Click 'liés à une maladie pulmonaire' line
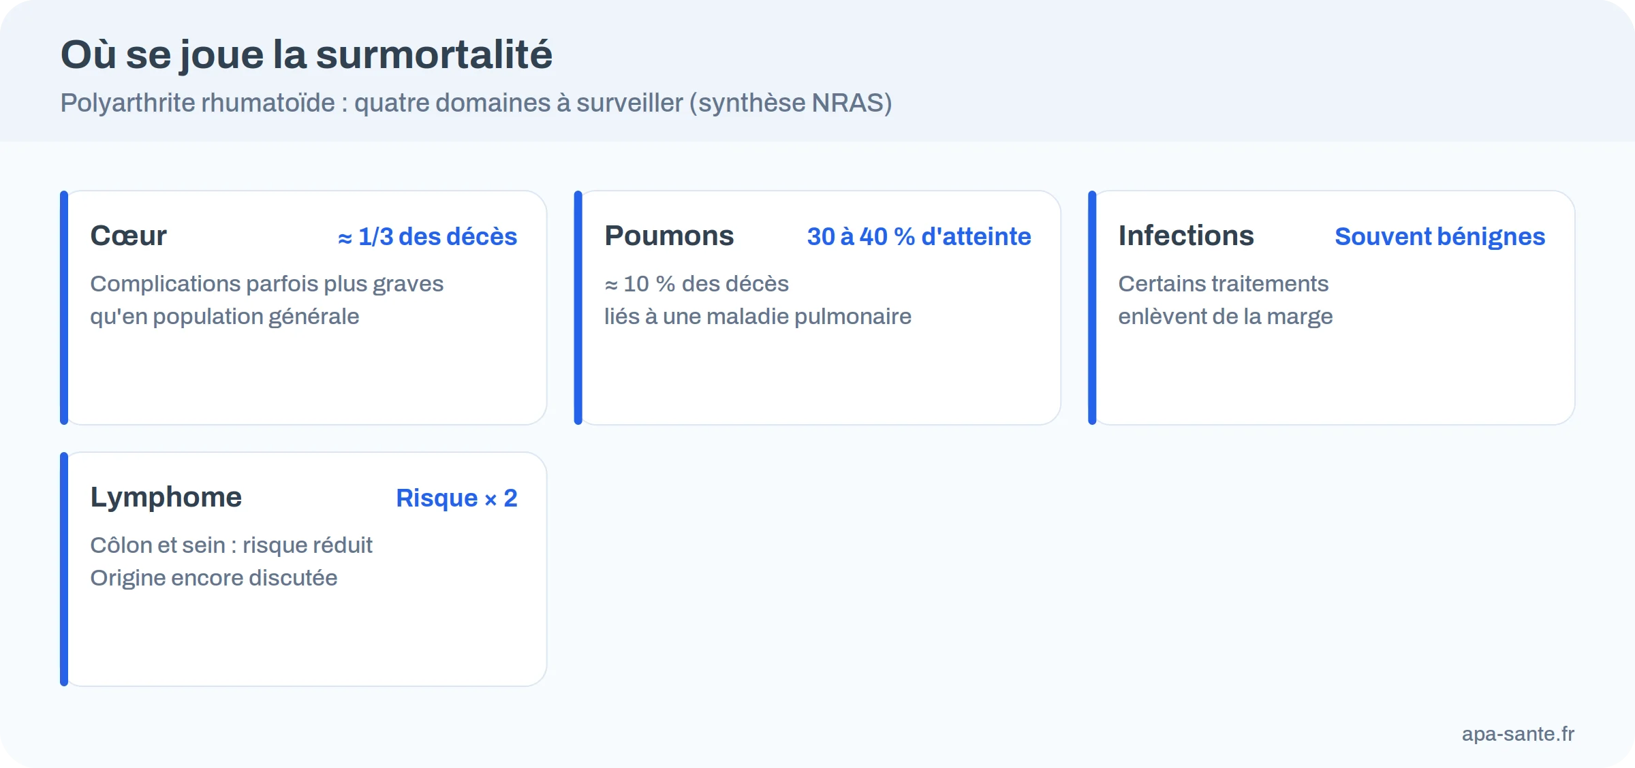Viewport: 1635px width, 768px height. pyautogui.click(x=758, y=316)
